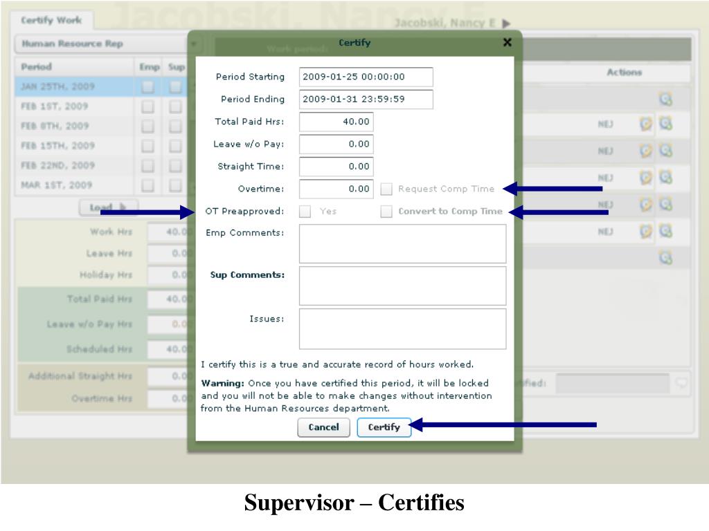Select the FEB 22ND, 2009 period row

click(101, 165)
